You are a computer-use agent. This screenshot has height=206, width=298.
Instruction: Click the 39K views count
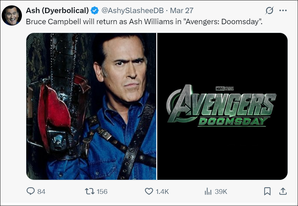[221, 192]
